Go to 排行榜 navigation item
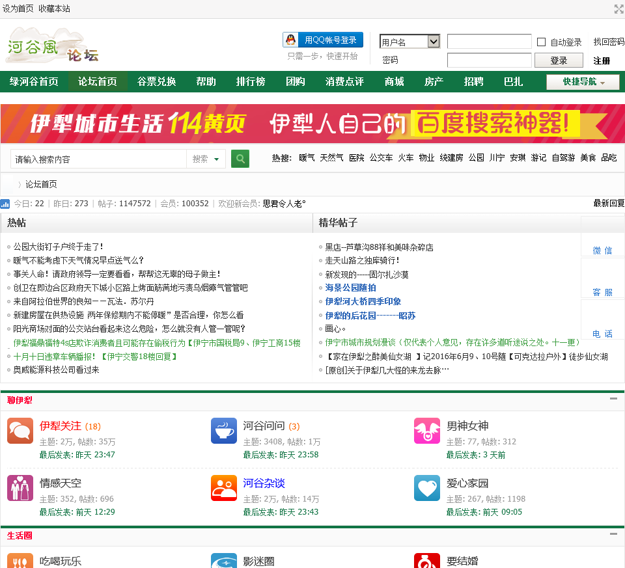Viewport: 625px width, 568px height. pos(251,82)
